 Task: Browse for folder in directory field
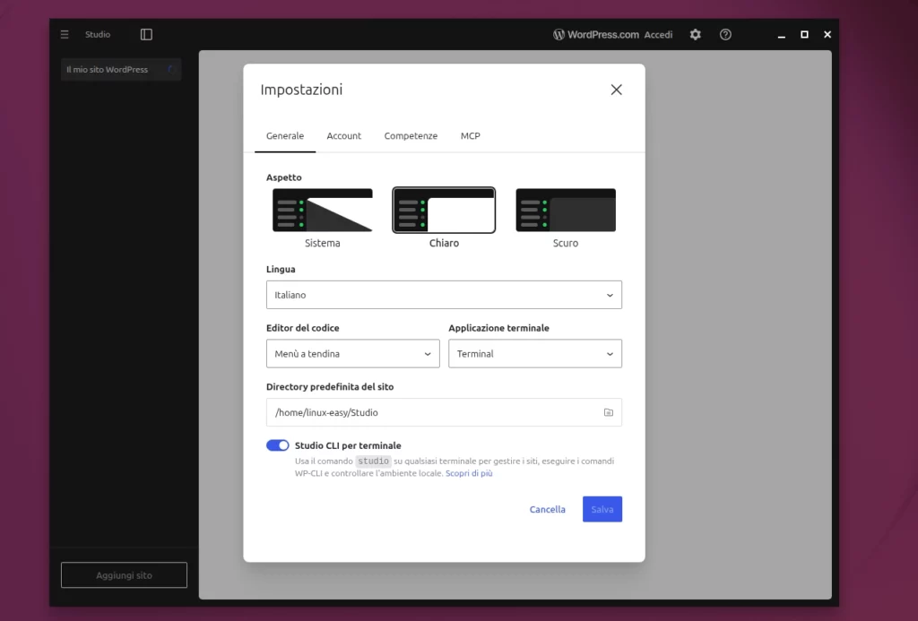(609, 412)
